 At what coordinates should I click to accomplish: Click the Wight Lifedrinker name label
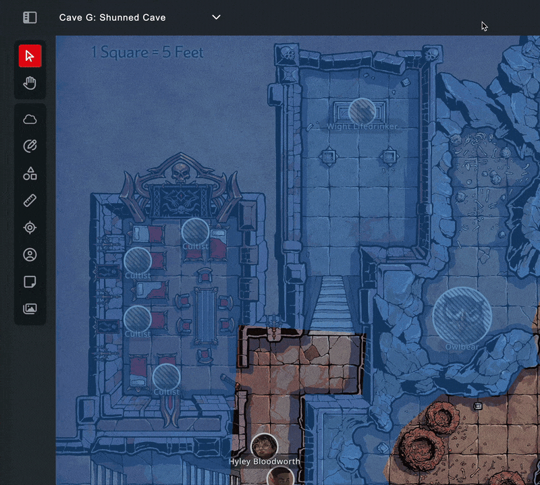tap(362, 126)
